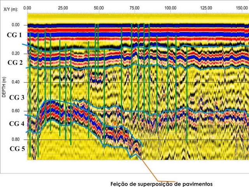Click the 'Feição de superposição de pavimentos' caption
This screenshot has width=249, height=187.
(161, 184)
